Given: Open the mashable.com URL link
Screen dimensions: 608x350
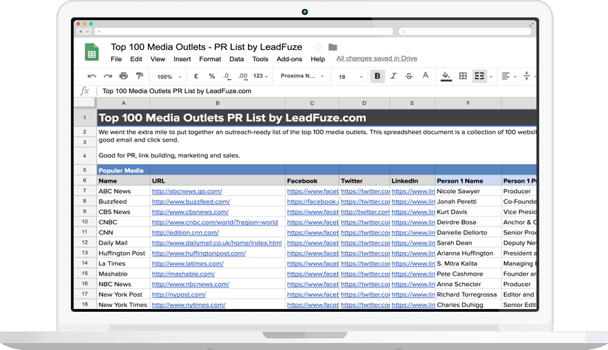Looking at the screenshot, I should (183, 274).
